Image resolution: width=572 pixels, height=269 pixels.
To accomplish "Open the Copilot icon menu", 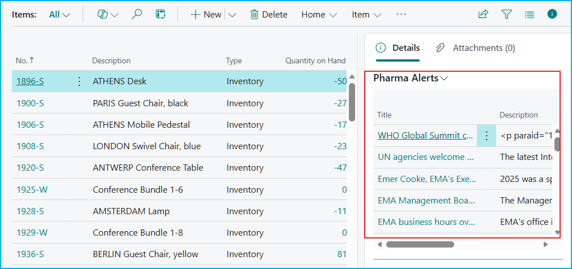I will click(108, 15).
